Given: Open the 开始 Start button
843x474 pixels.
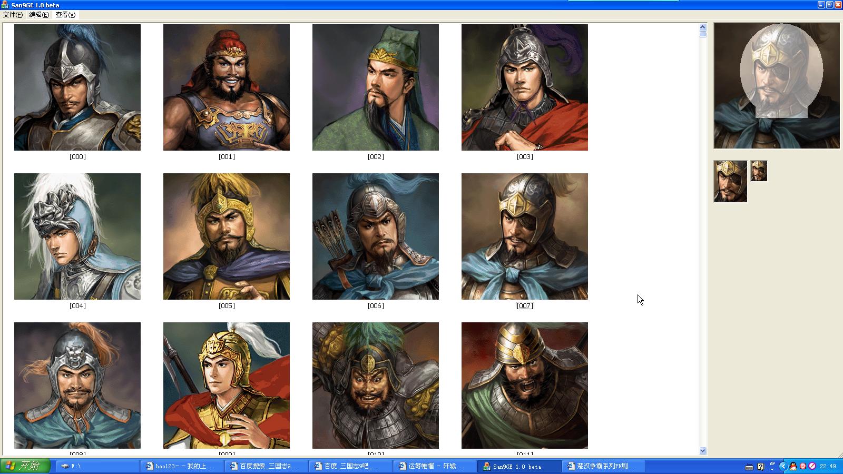Looking at the screenshot, I should (x=25, y=466).
